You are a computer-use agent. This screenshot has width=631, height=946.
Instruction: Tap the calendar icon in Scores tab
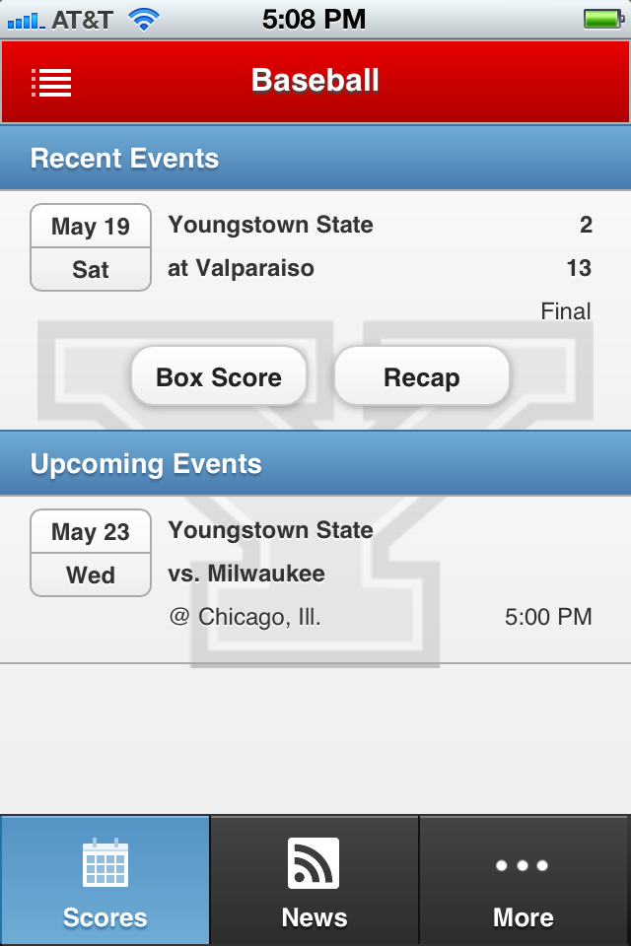coord(105,863)
